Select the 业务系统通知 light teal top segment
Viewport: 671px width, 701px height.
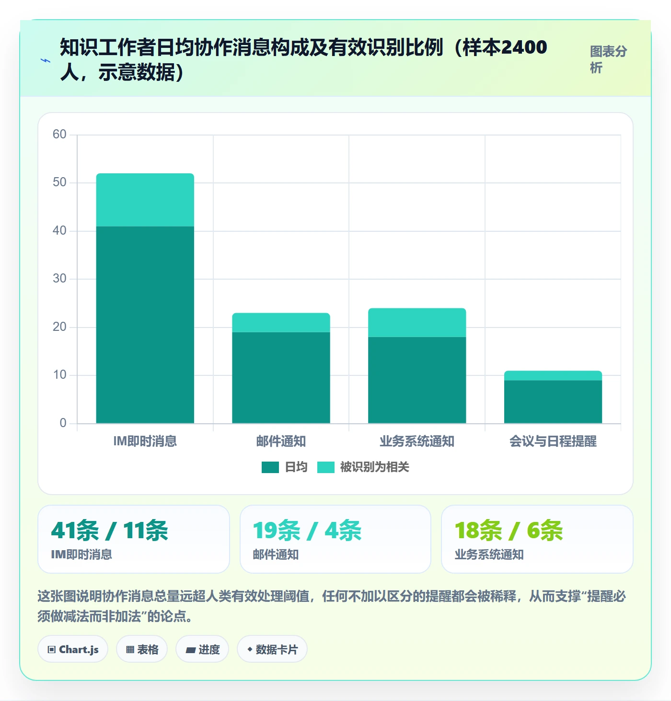coord(417,323)
